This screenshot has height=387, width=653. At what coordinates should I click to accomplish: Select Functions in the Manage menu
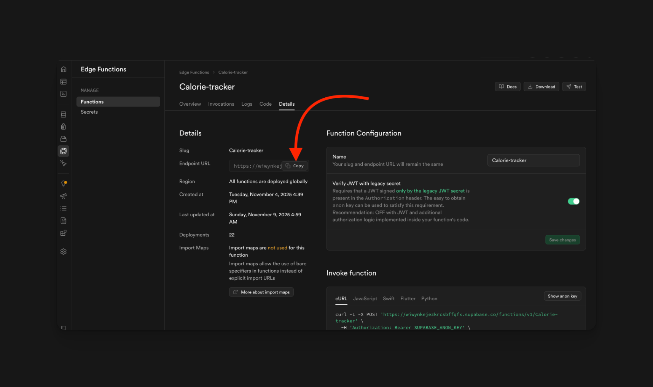tap(118, 102)
